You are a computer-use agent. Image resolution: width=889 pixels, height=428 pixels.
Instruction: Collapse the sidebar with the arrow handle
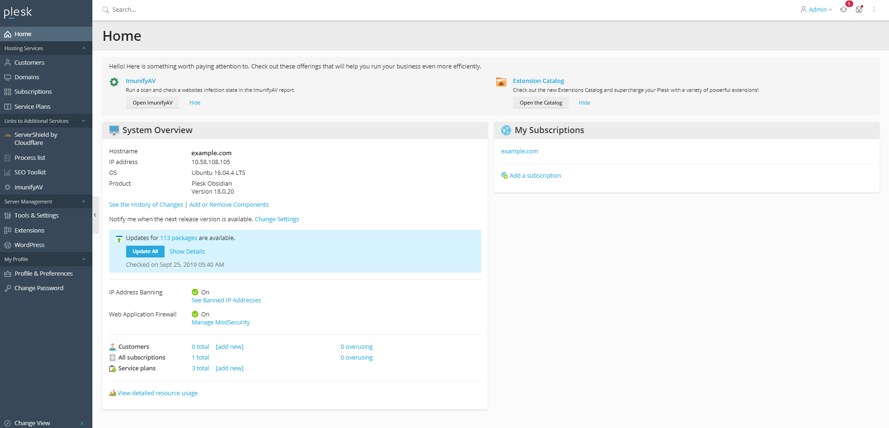(95, 215)
